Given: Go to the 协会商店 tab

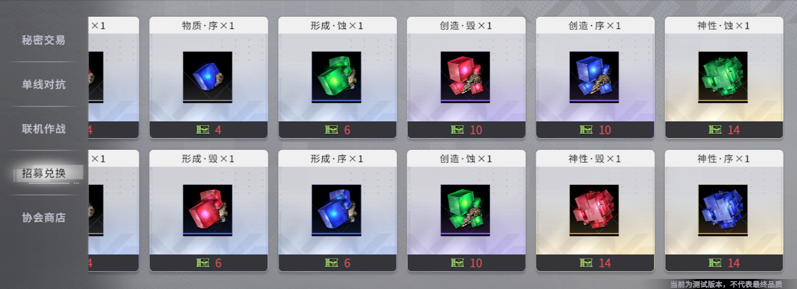Looking at the screenshot, I should coord(43,218).
